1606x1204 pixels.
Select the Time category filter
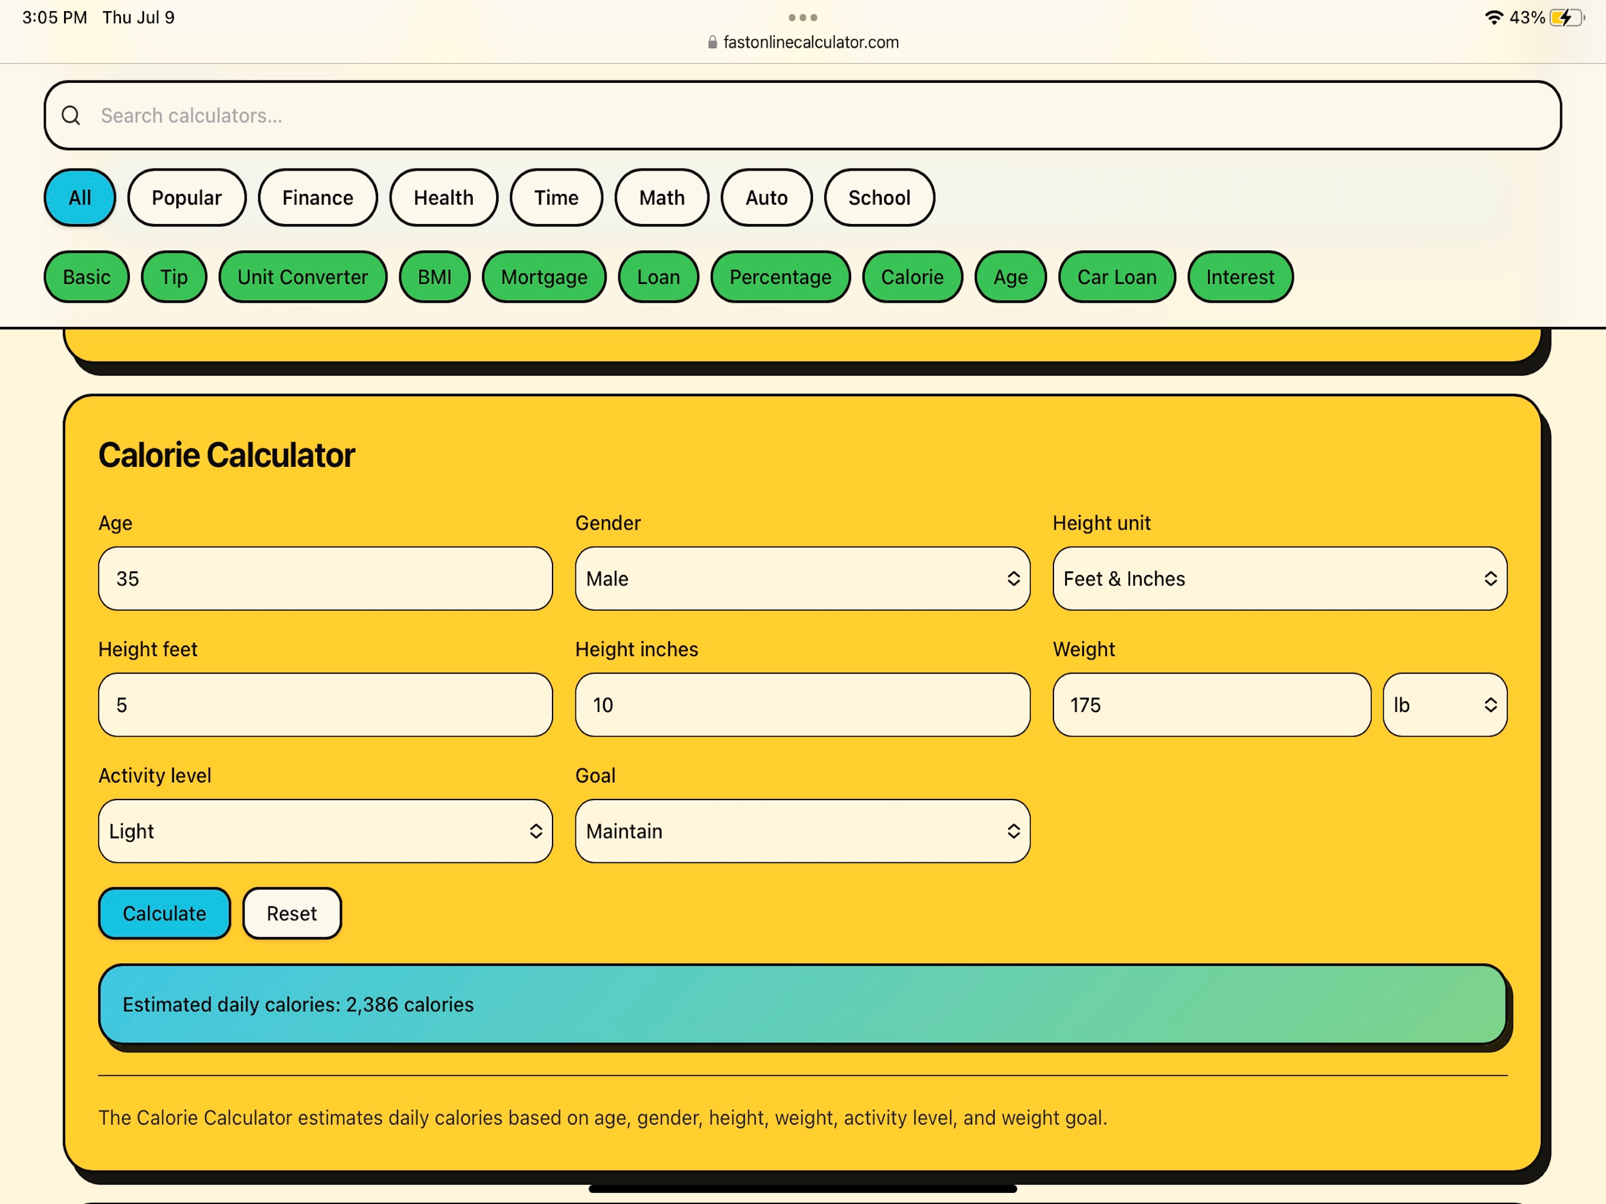click(x=557, y=198)
